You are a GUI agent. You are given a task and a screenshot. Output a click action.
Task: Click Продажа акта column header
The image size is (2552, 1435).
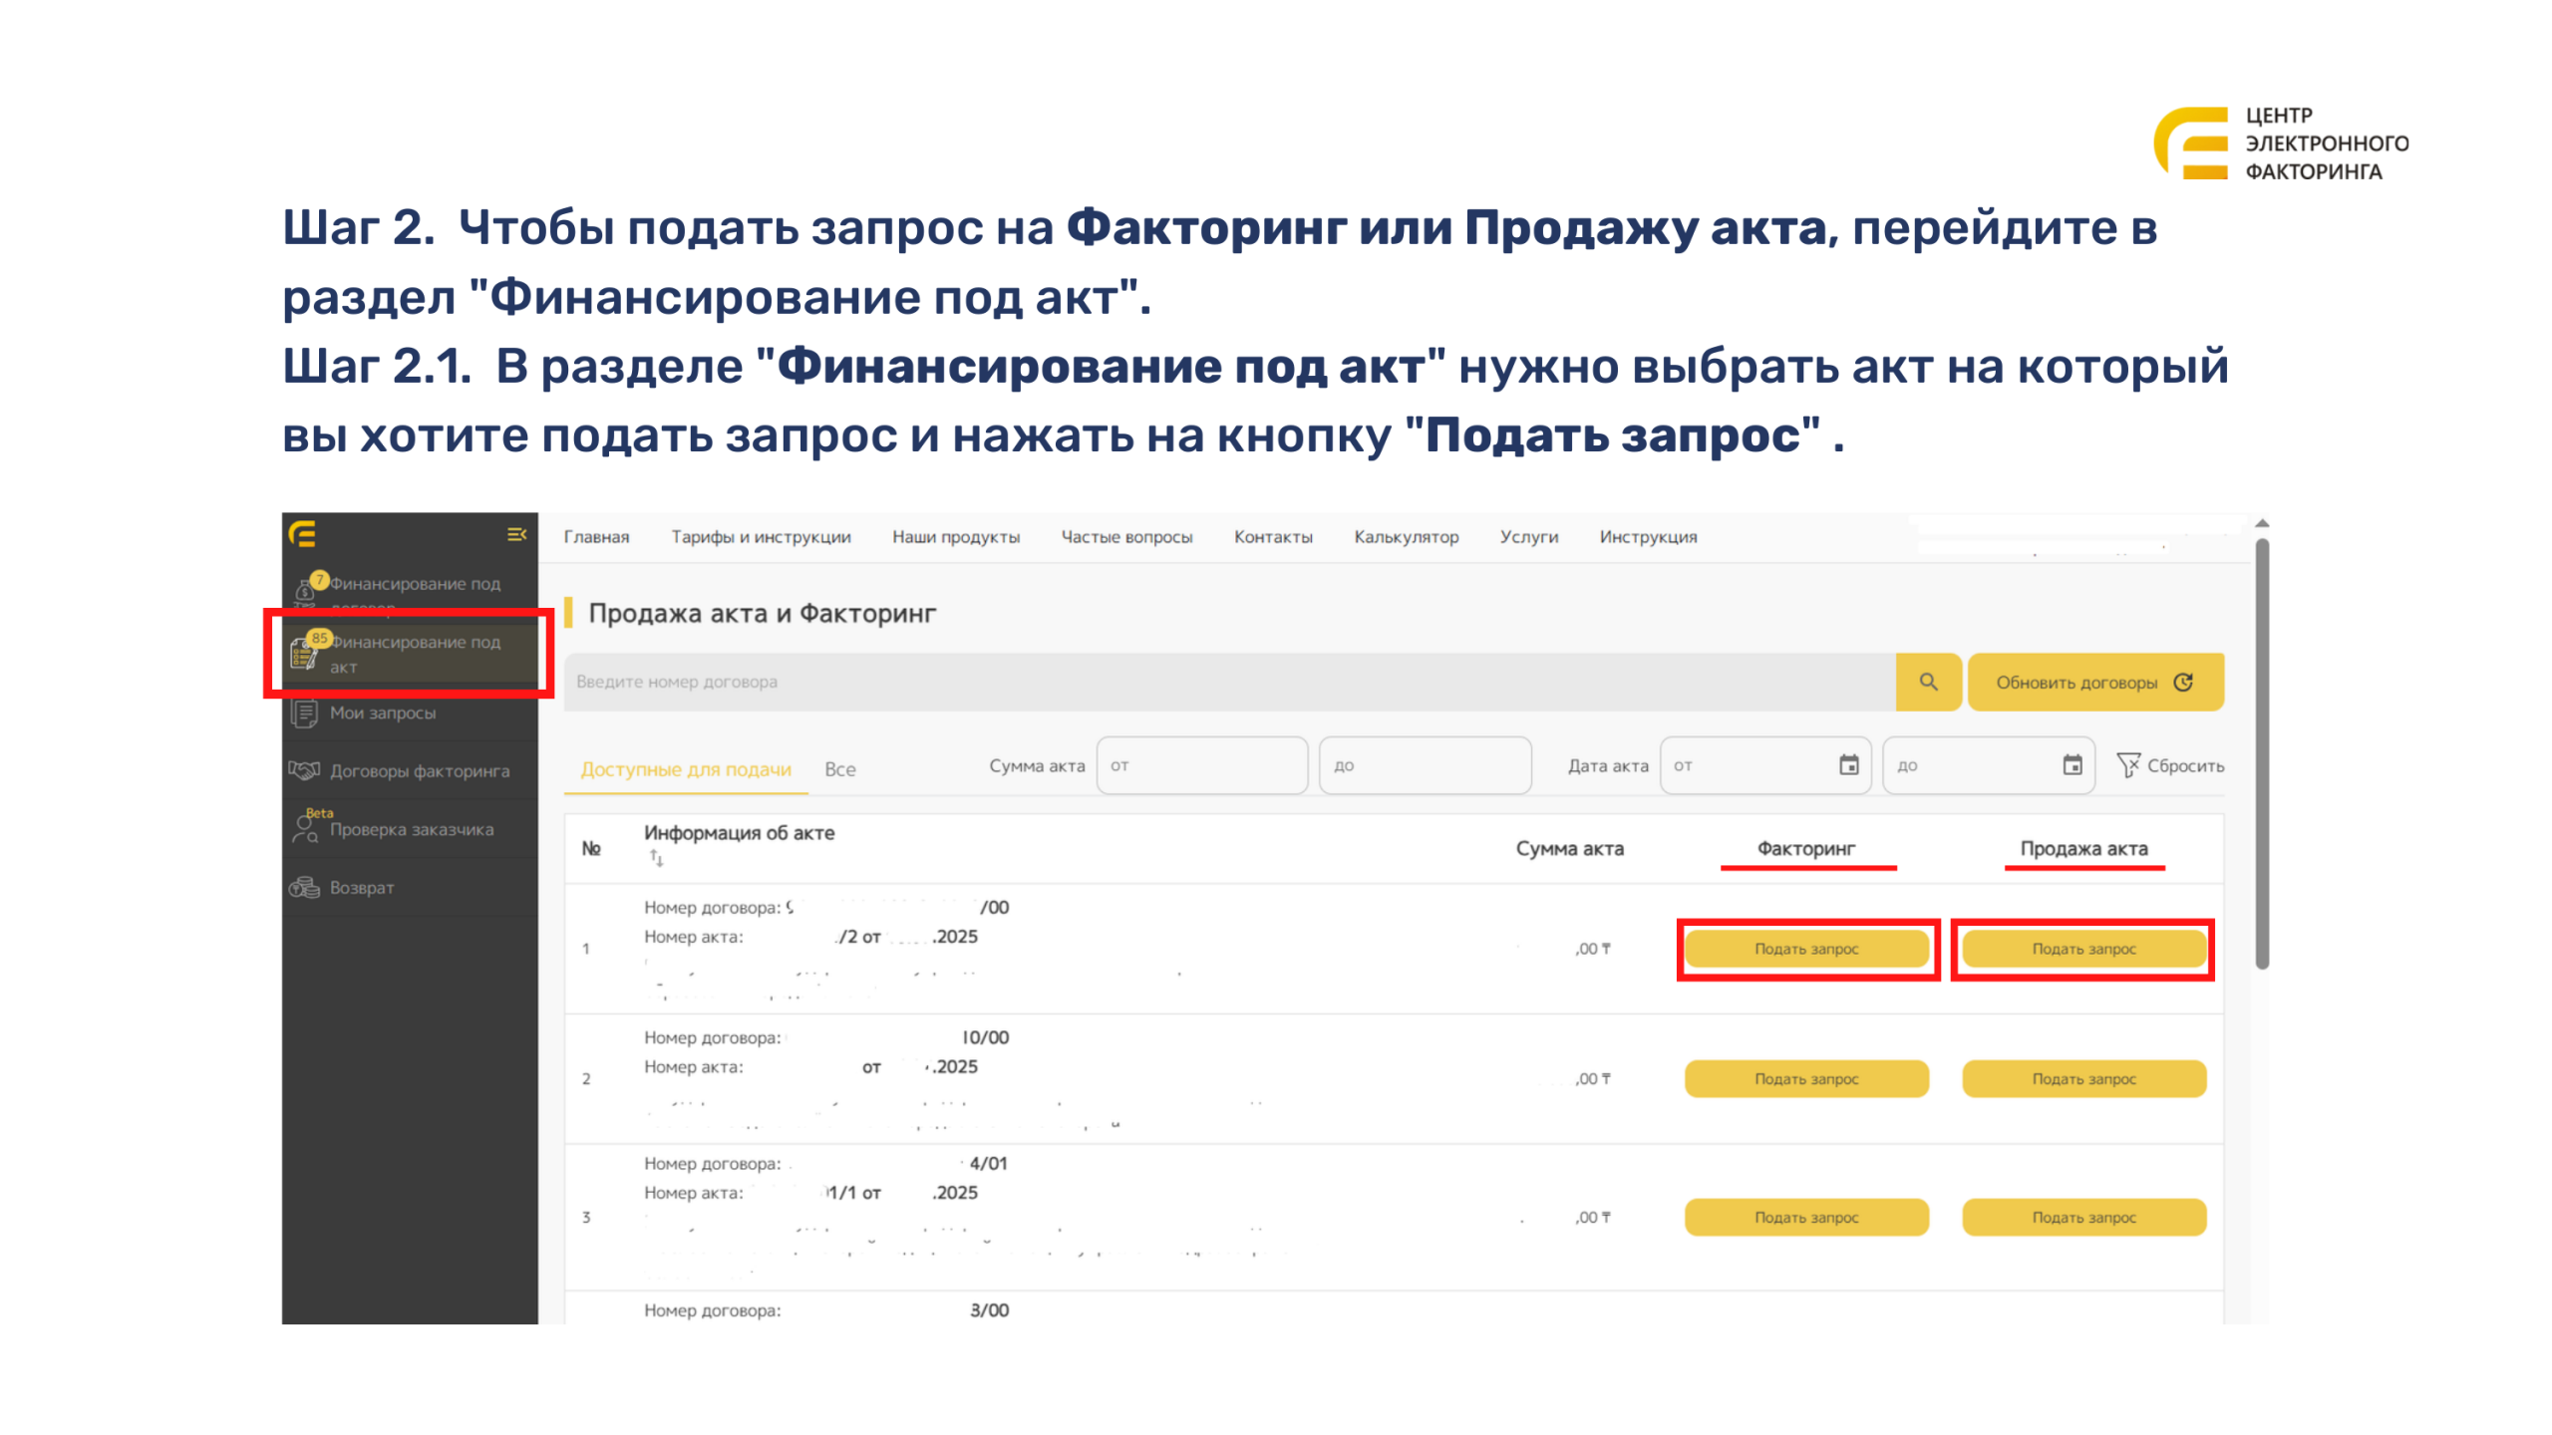2083,848
